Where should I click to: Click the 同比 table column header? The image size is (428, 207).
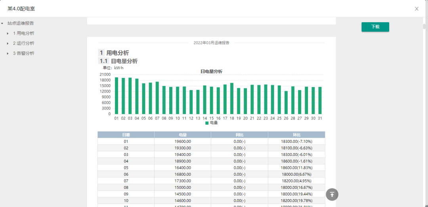239,135
